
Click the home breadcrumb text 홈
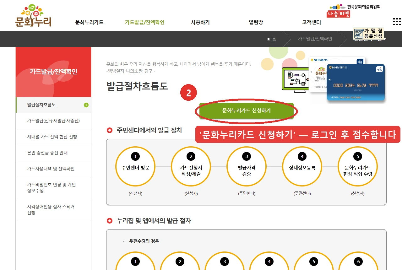[274, 39]
